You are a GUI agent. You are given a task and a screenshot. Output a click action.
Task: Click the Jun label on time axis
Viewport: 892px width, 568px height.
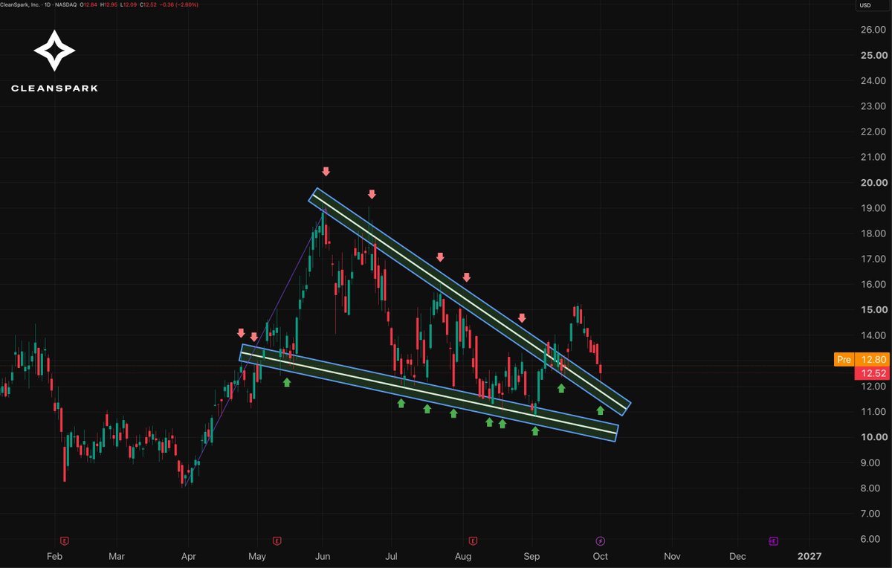point(322,556)
